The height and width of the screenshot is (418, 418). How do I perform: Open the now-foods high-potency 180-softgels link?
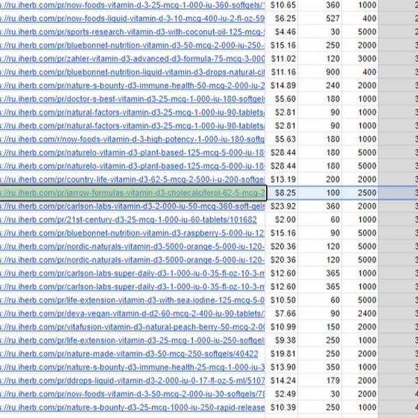click(132, 139)
